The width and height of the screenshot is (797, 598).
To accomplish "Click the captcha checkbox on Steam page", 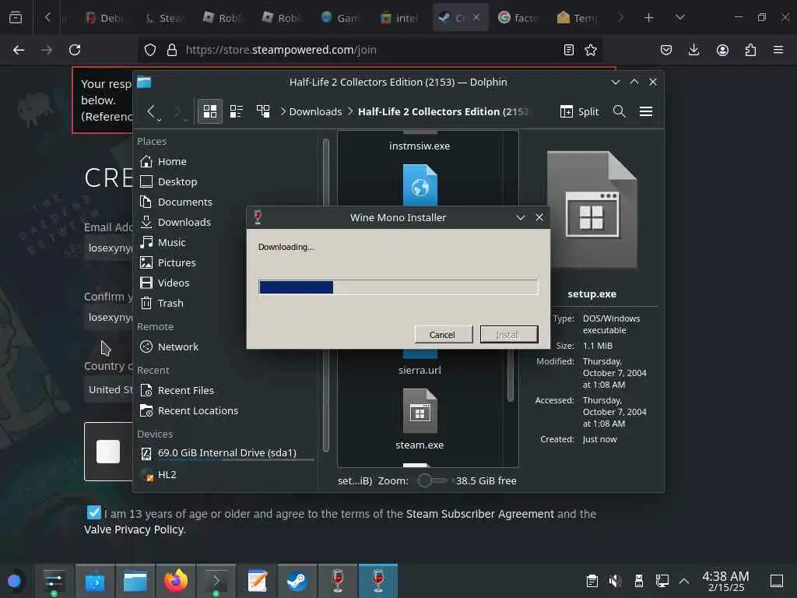I will [107, 452].
